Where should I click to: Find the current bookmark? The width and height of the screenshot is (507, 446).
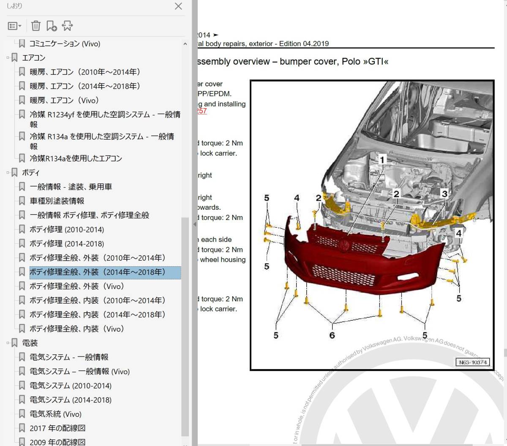click(x=67, y=26)
